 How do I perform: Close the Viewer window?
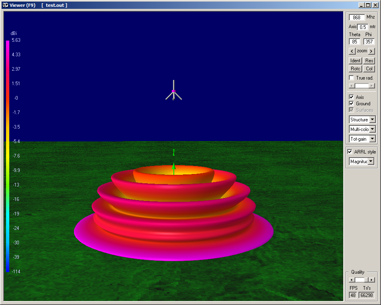375,5
